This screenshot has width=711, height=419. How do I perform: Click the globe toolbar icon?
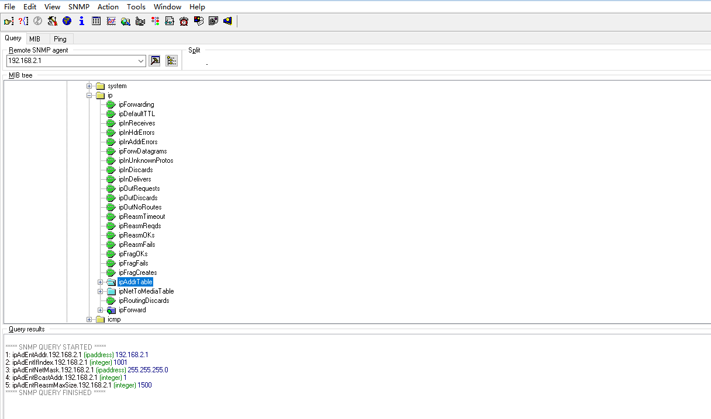point(67,21)
